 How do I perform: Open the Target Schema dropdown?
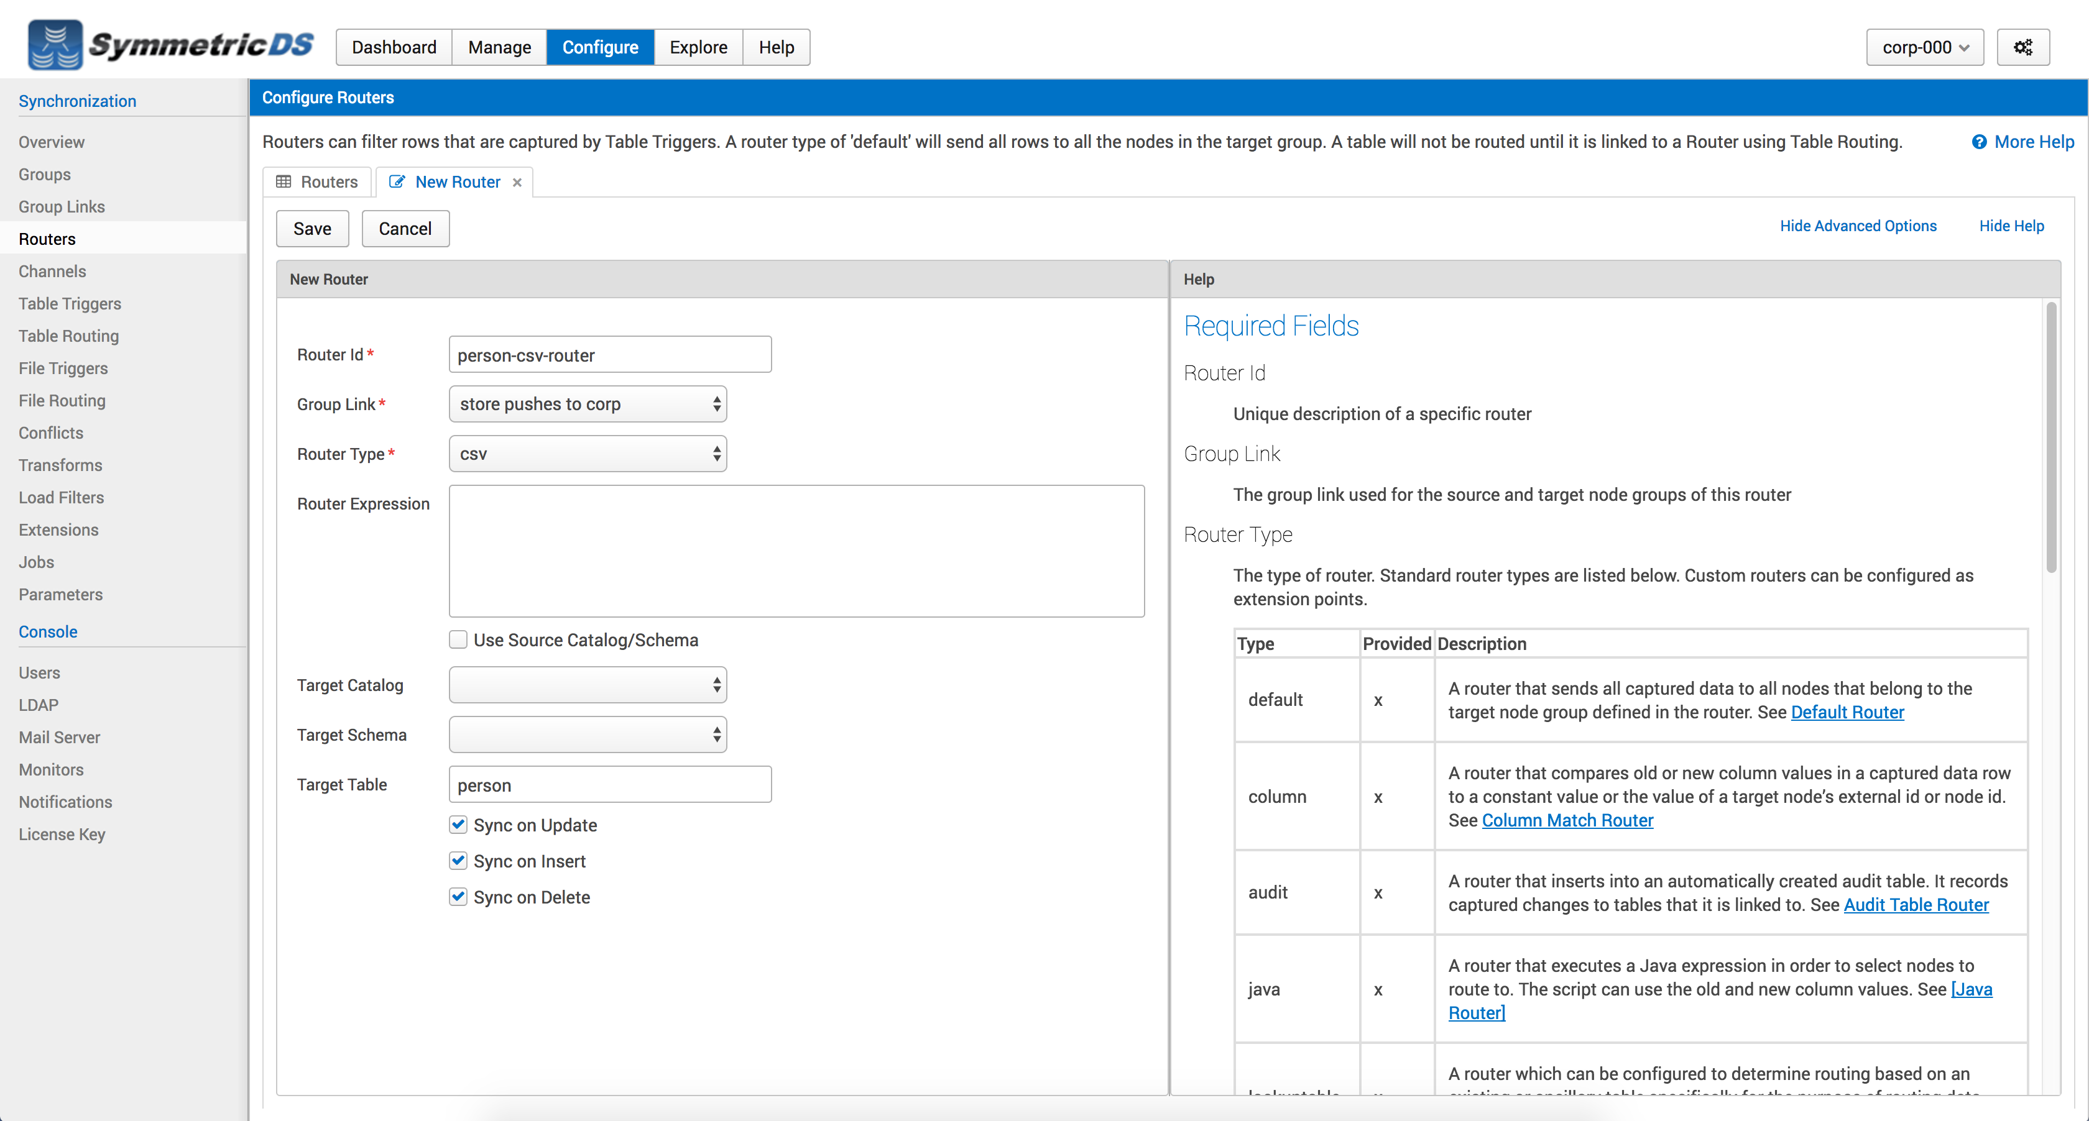tap(588, 734)
